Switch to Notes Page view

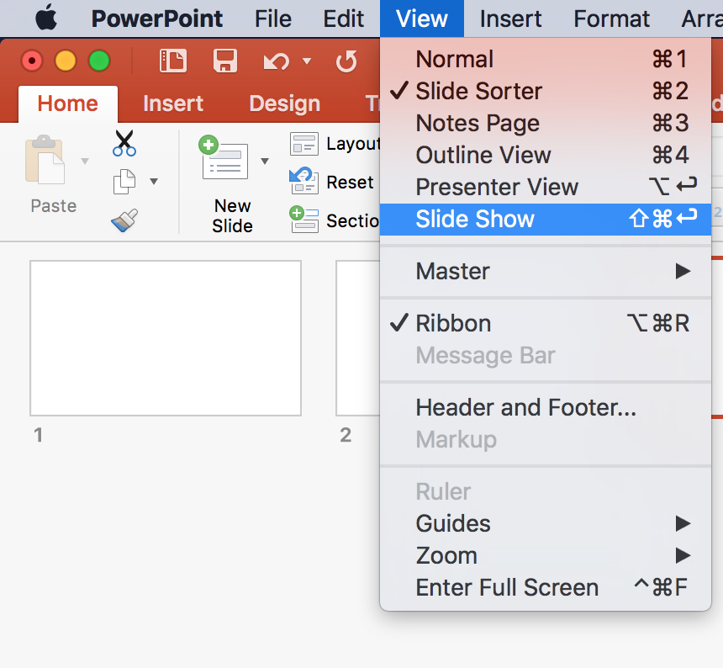(546, 123)
